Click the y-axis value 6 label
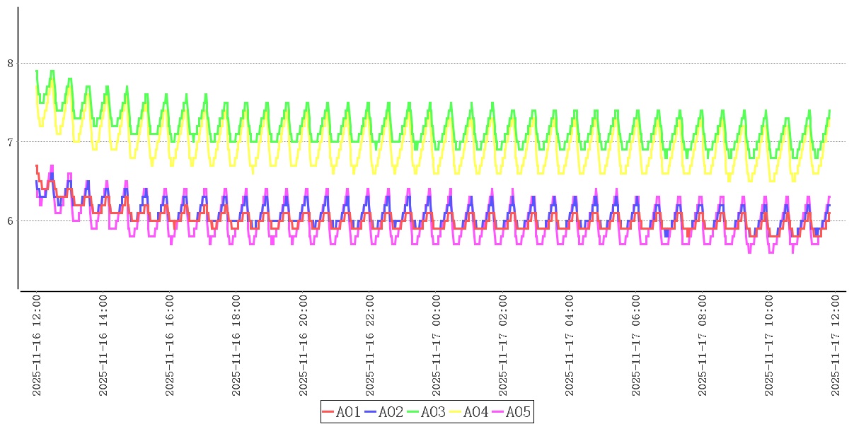The image size is (854, 424). 10,221
